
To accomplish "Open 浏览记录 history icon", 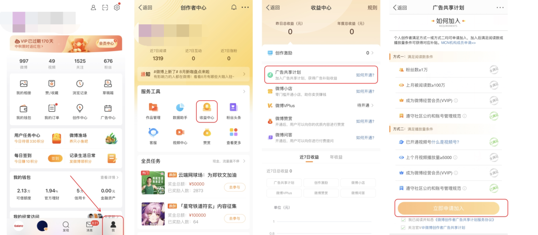I will point(80,83).
